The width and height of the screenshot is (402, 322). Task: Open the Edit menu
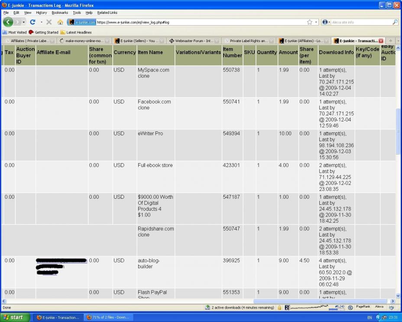point(16,13)
